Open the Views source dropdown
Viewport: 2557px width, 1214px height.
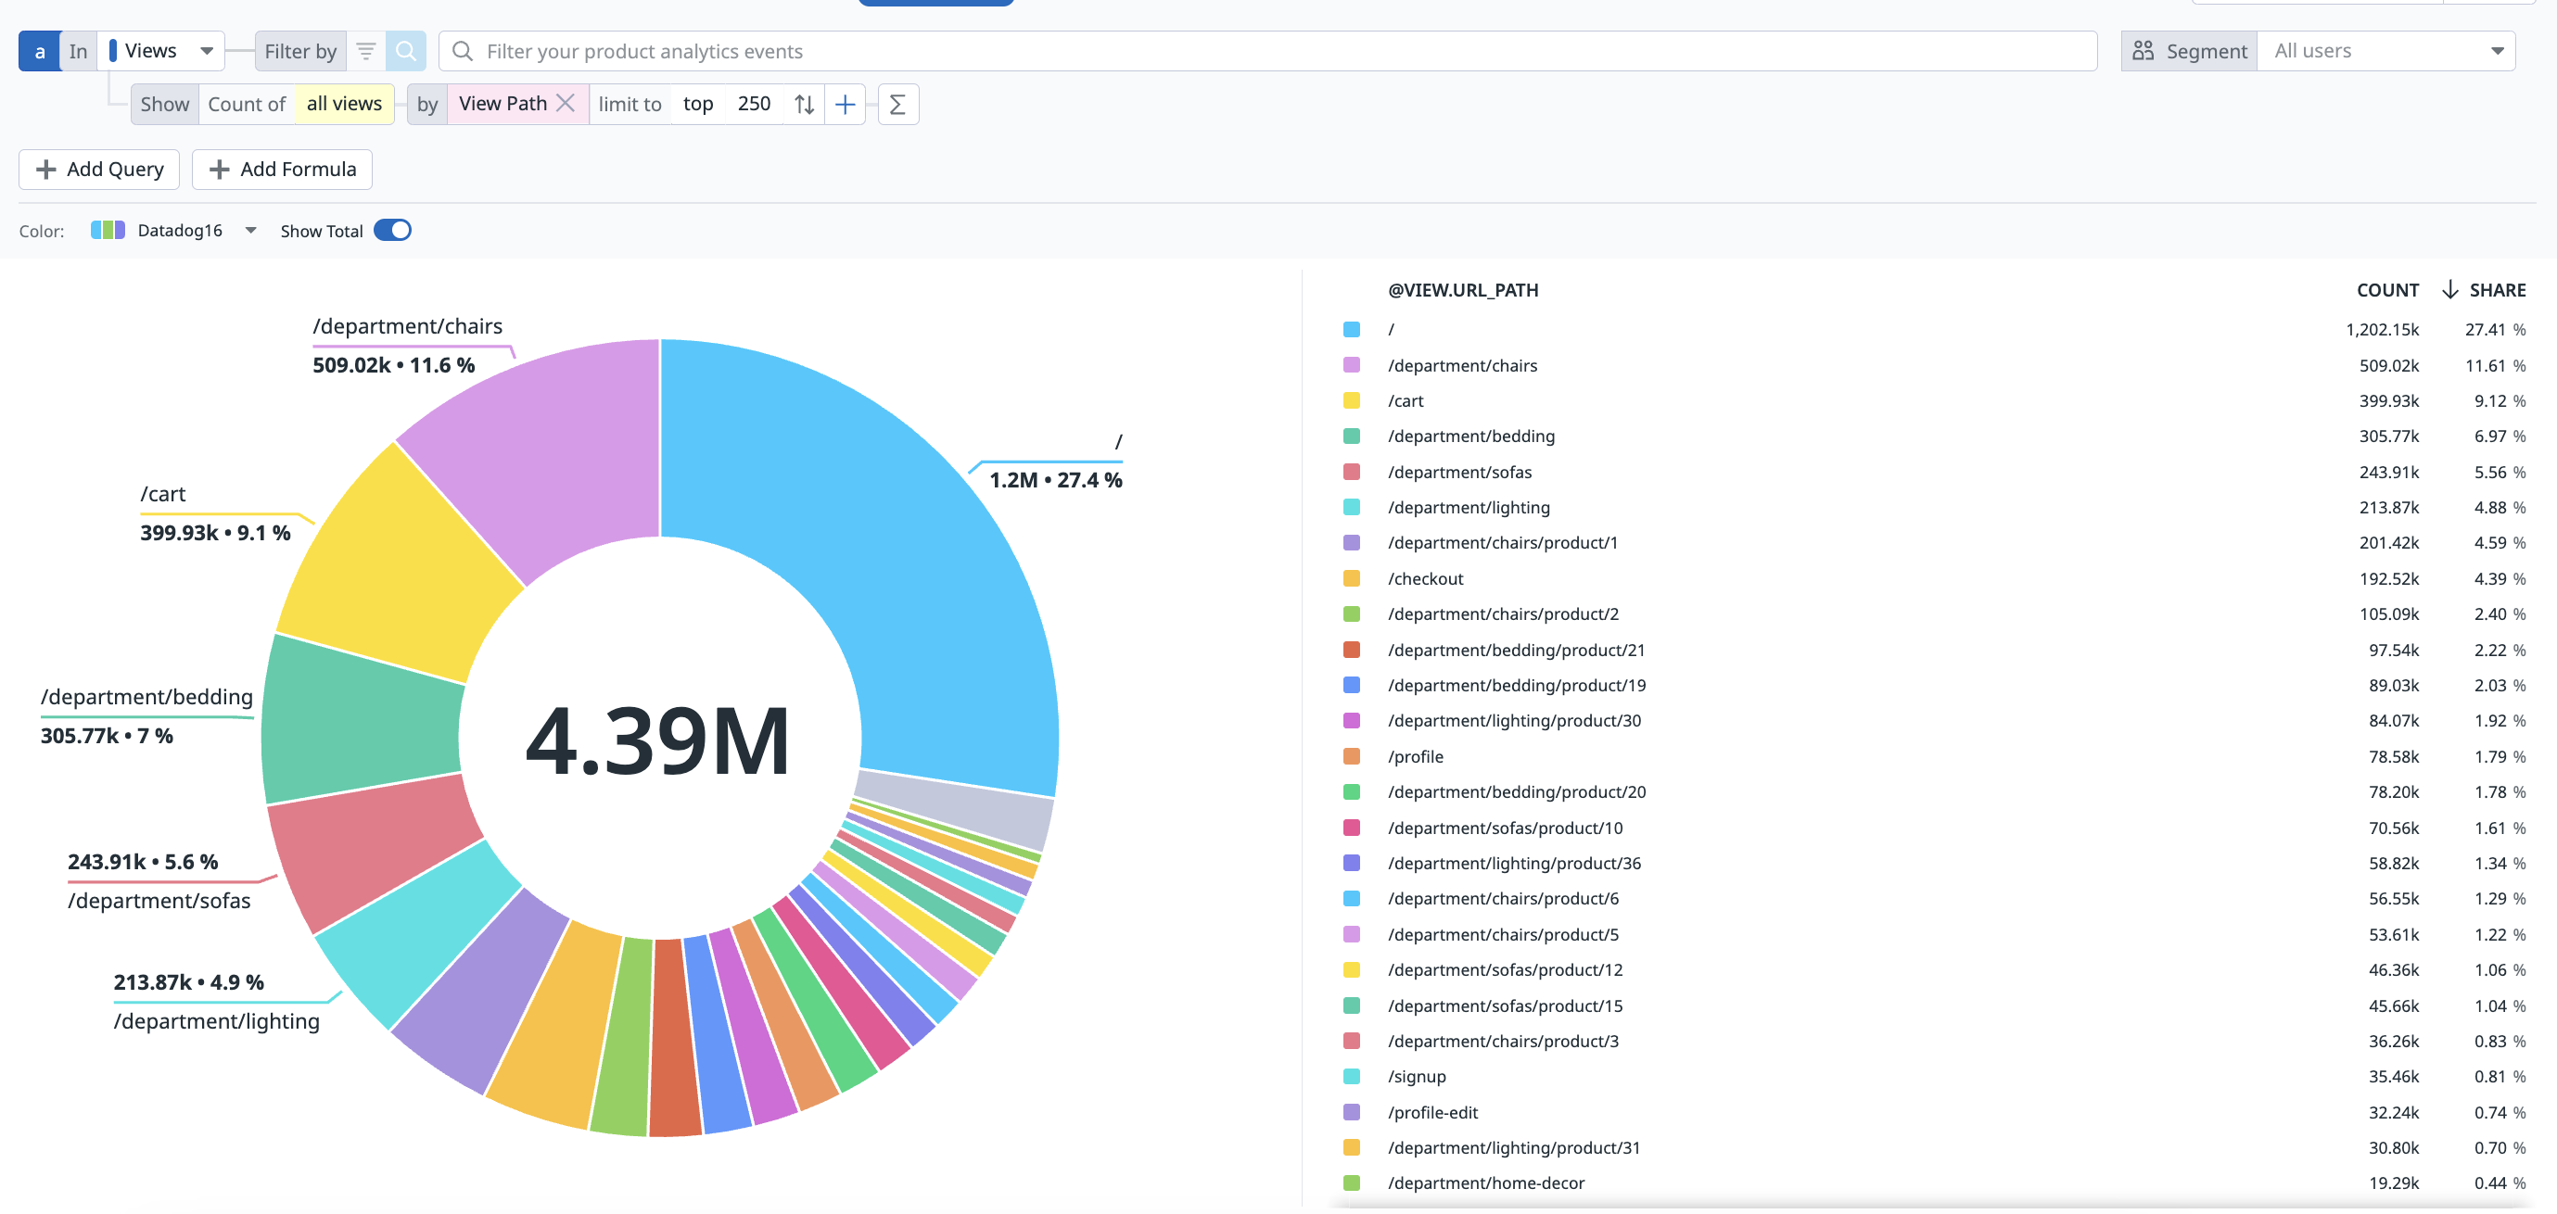(x=160, y=51)
